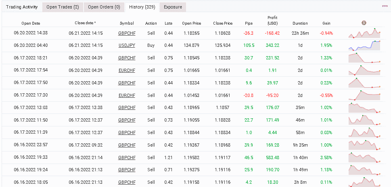Select the 23h 36m duration cell
The width and height of the screenshot is (391, 187).
point(300,33)
